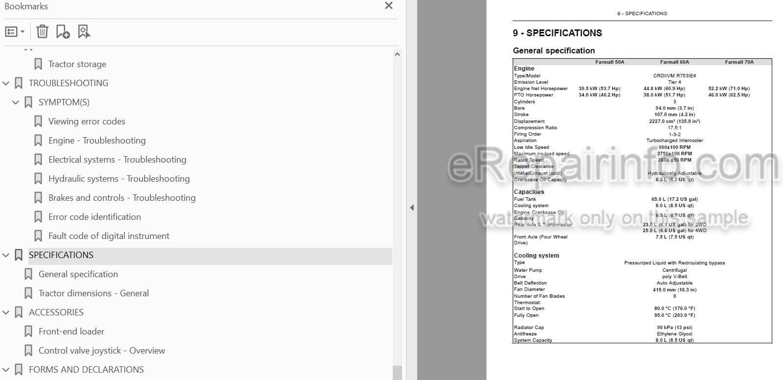Click bookmark icon beside Brakes and controls

(x=38, y=198)
